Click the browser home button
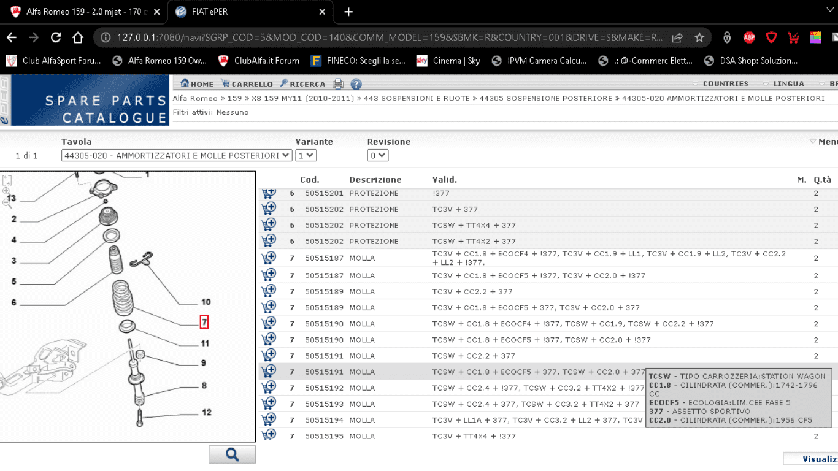This screenshot has height=471, width=838. [78, 37]
